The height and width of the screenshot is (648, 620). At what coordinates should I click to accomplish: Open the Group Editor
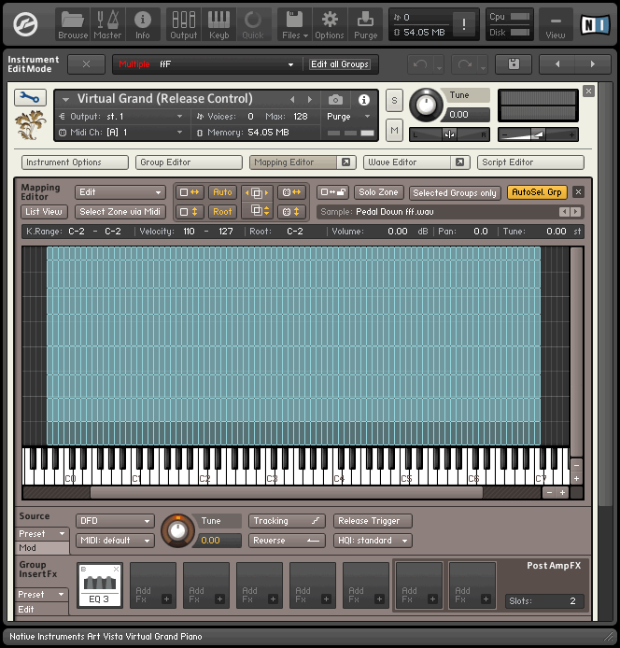pyautogui.click(x=189, y=162)
